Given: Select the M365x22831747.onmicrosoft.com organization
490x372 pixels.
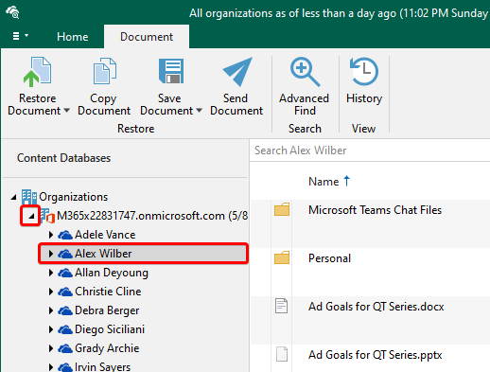Looking at the screenshot, I should pos(152,216).
